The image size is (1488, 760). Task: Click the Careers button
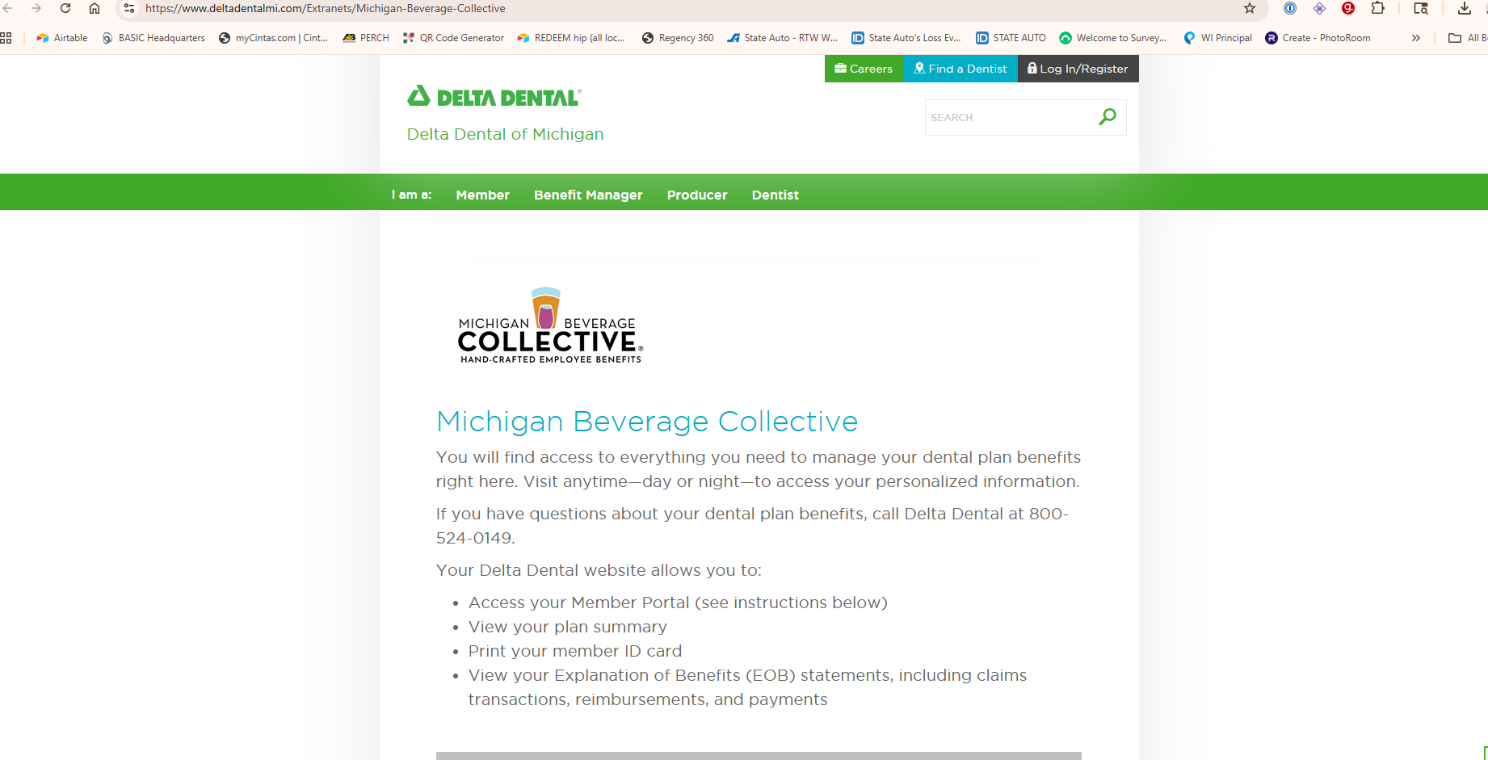pos(863,69)
